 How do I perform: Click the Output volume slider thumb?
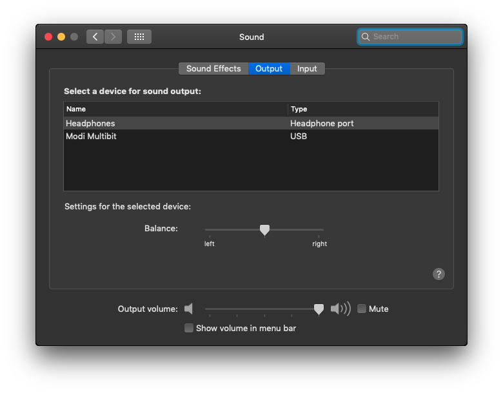click(x=319, y=309)
